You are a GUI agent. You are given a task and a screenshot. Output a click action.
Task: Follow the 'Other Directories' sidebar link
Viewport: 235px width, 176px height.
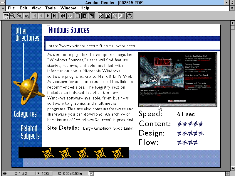pyautogui.click(x=27, y=34)
